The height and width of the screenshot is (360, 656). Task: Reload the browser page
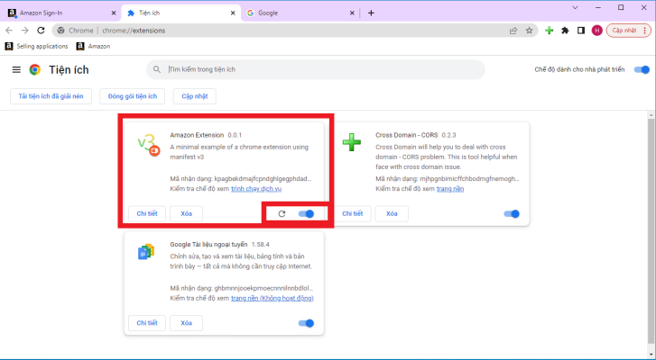click(41, 30)
